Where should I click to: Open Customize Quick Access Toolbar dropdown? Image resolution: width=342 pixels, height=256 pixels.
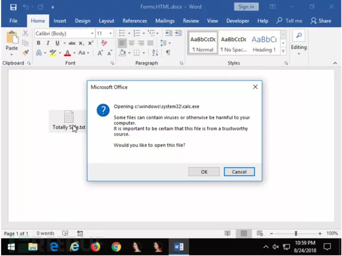tap(53, 7)
